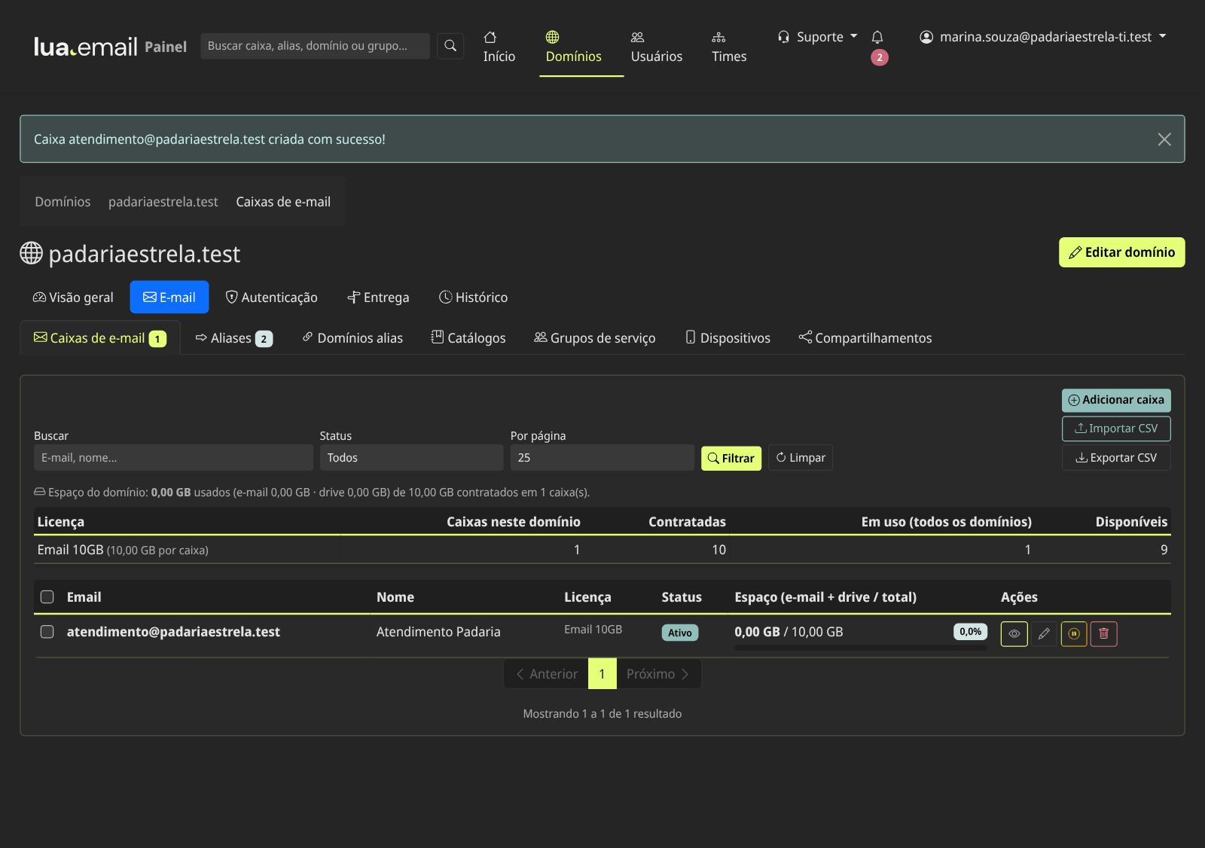Expand the Suporte dropdown menu

818,37
